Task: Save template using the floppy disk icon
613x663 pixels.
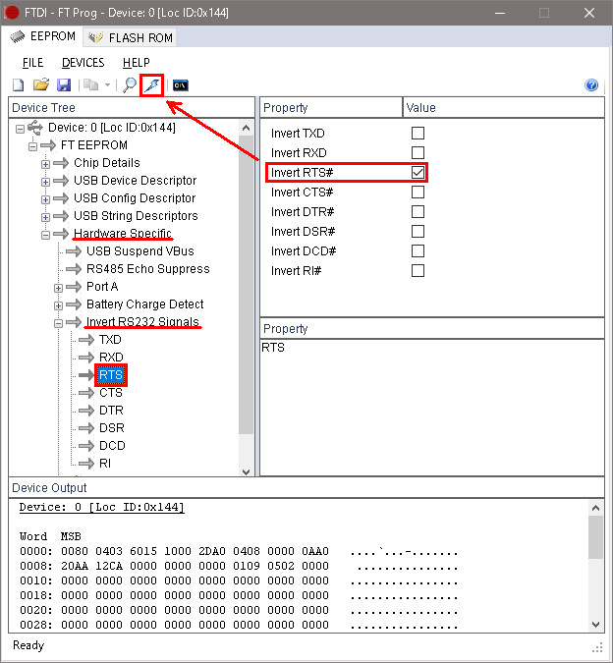Action: (64, 85)
